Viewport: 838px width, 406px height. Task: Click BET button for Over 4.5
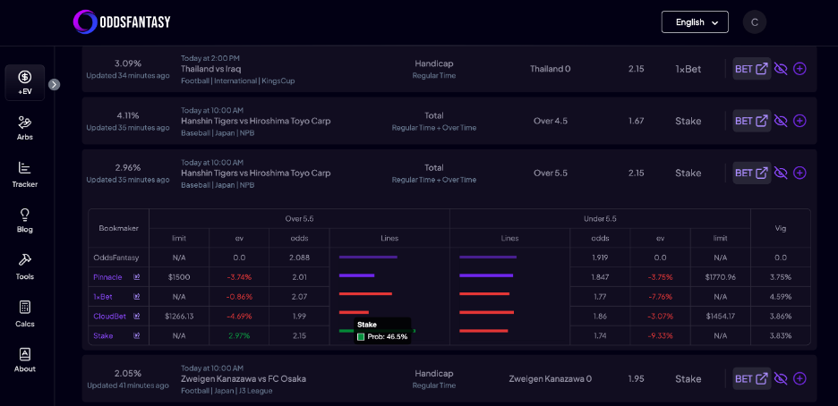[751, 121]
